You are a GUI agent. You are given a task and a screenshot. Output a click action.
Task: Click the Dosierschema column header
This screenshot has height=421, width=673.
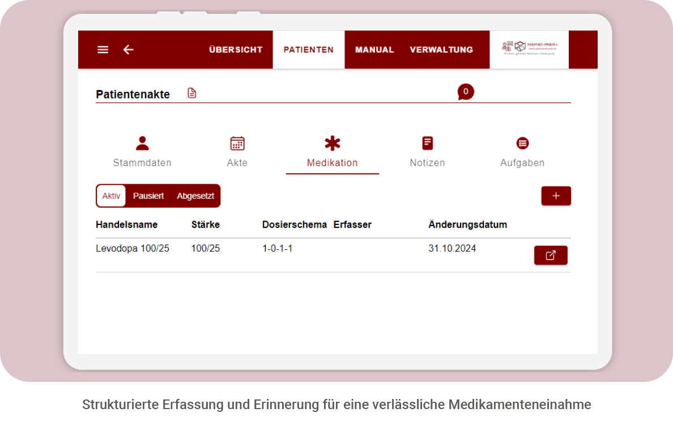[295, 224]
